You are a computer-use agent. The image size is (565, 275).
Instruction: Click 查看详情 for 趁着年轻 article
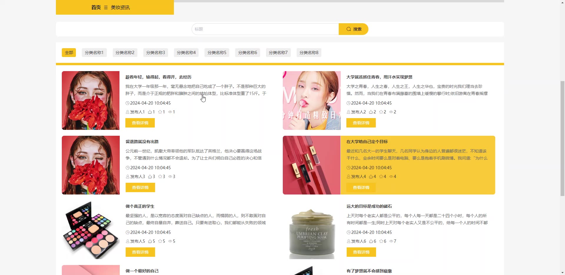click(140, 123)
